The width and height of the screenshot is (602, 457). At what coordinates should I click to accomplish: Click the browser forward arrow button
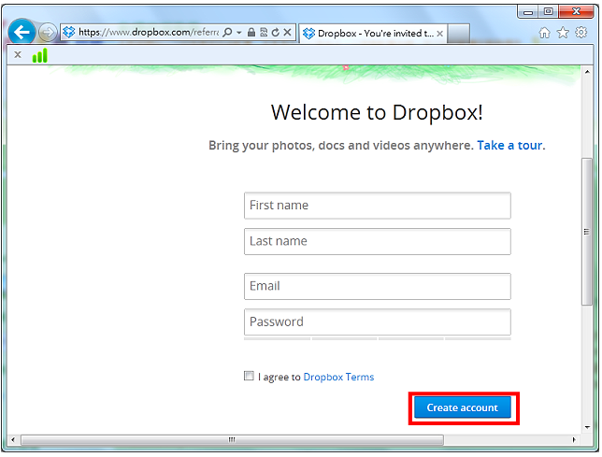pyautogui.click(x=48, y=32)
